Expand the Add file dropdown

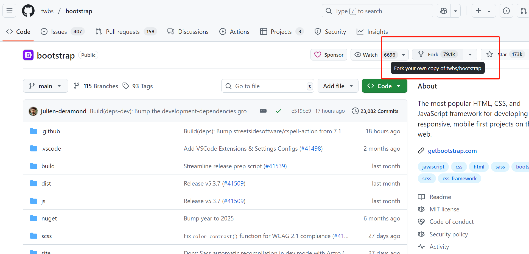pyautogui.click(x=338, y=86)
